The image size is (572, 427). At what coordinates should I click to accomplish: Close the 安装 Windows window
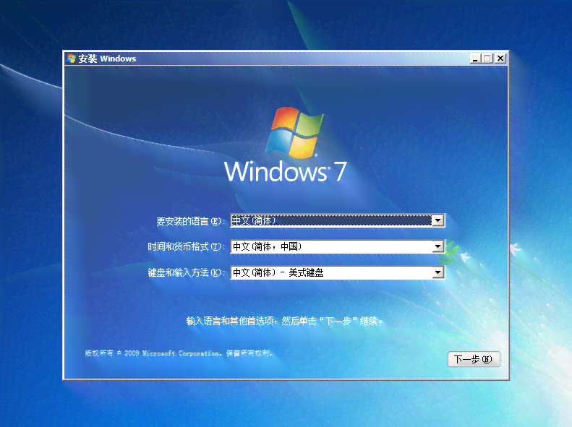pos(500,59)
